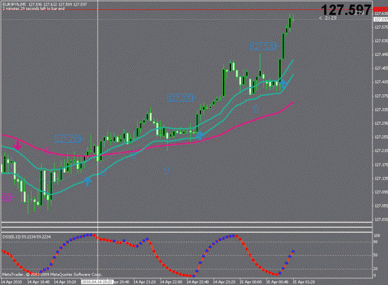Click 127.135 on the price scale
This screenshot has width=388, height=285.
(x=381, y=178)
